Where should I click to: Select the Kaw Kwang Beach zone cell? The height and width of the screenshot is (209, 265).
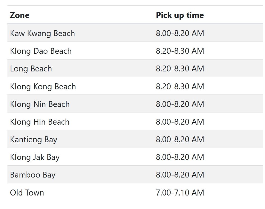[x=42, y=33]
